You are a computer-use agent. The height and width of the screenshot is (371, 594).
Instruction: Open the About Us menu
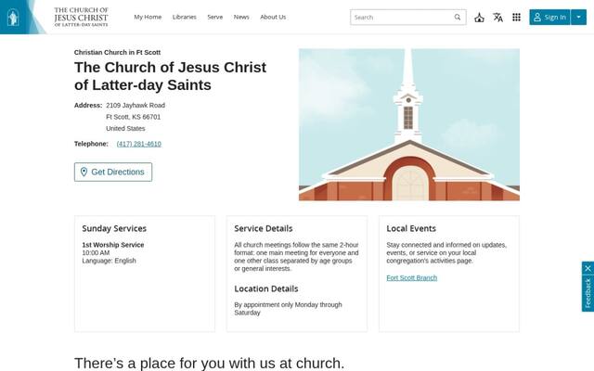[x=273, y=17]
